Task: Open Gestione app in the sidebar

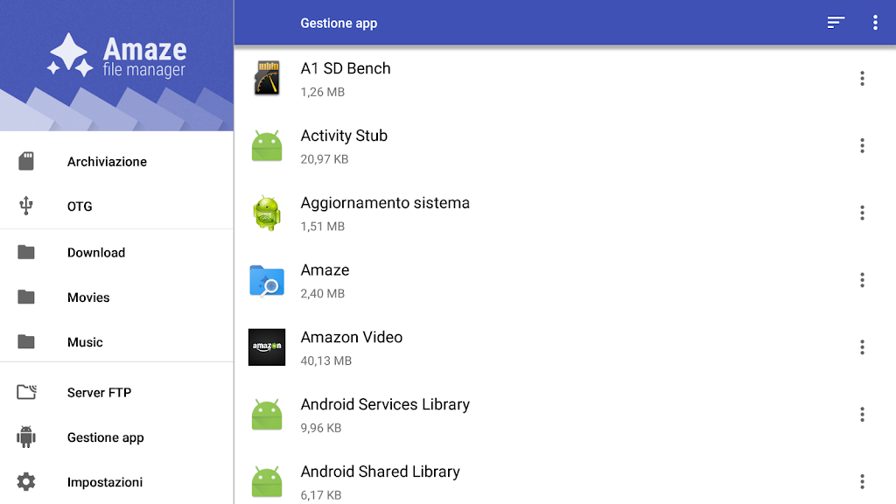Action: coord(105,437)
